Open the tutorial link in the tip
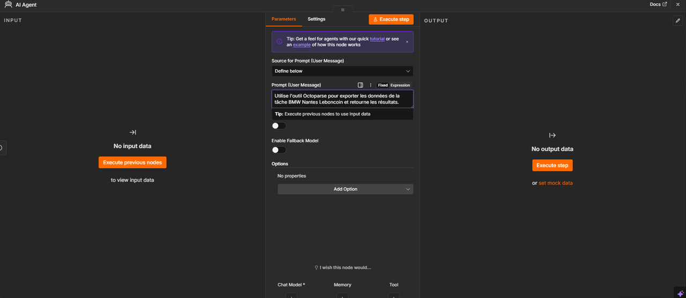The image size is (686, 298). (x=377, y=39)
